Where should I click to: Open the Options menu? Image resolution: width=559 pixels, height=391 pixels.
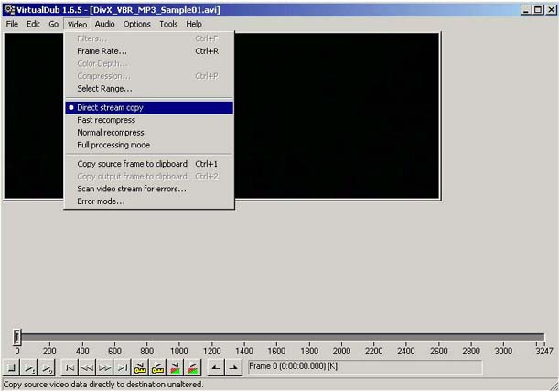coord(137,24)
